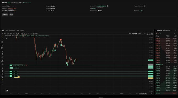This screenshot has width=178, height=98.
Task: Toggle stay in drawing mode
Action: tap(2, 71)
